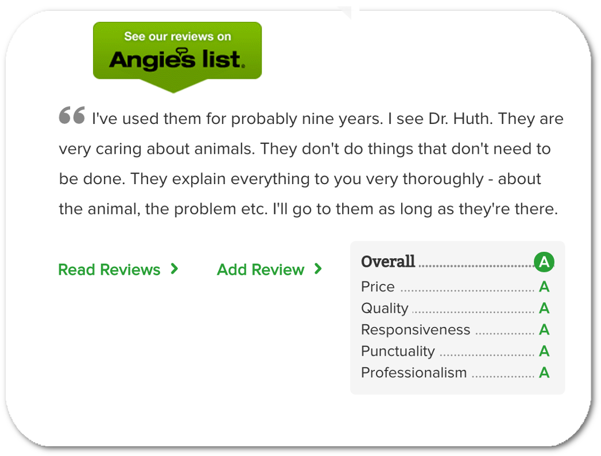The height and width of the screenshot is (456, 601).
Task: Click the Angie's List green badge
Action: [x=177, y=57]
